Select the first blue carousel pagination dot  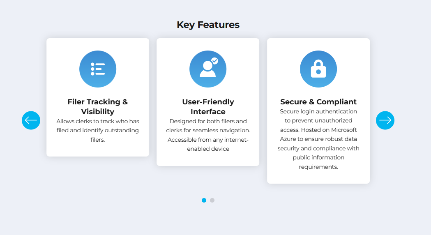click(x=204, y=200)
